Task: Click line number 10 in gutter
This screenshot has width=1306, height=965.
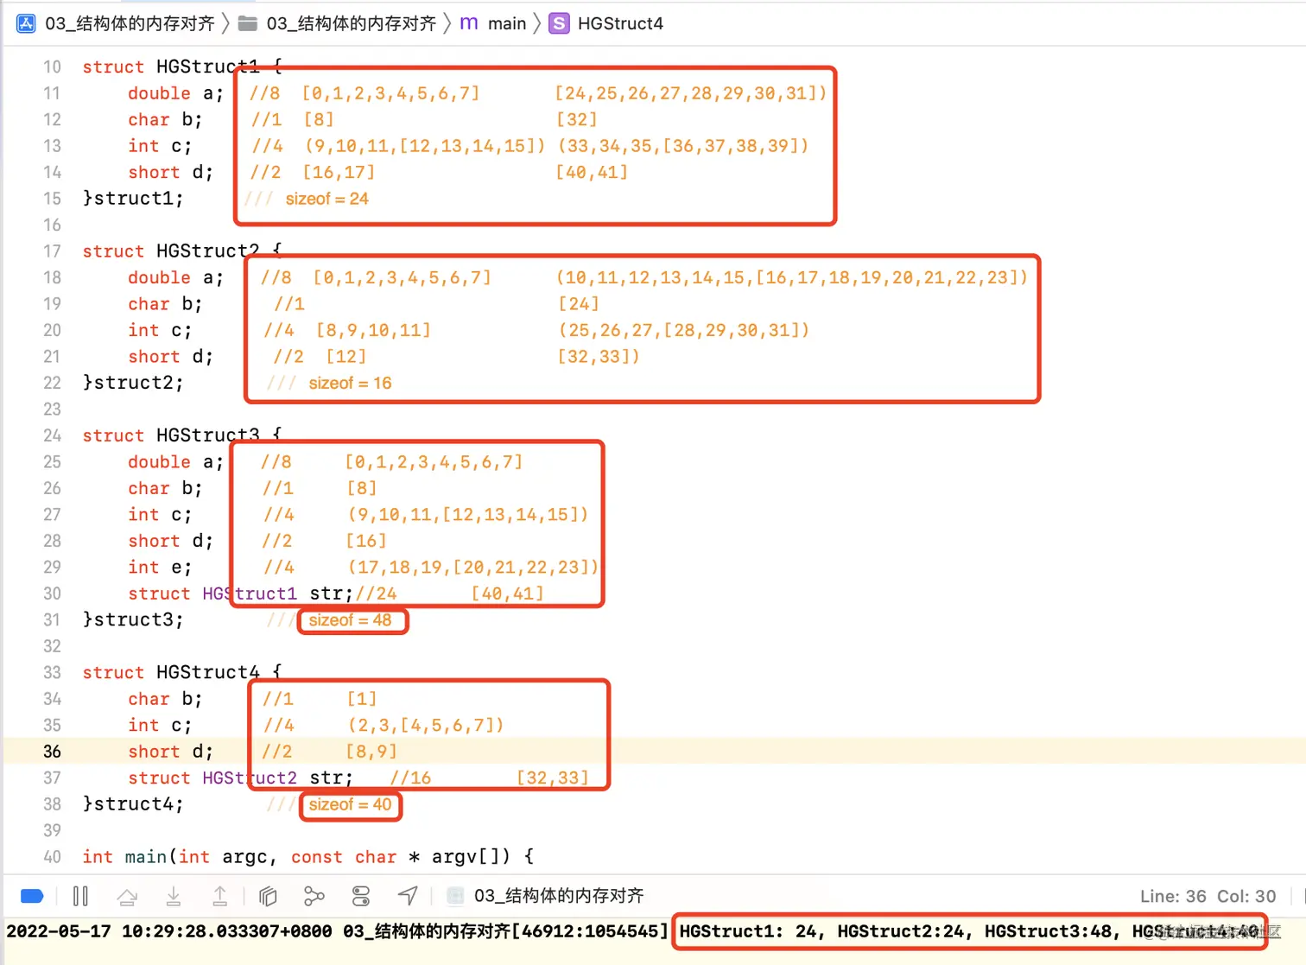Action: (52, 67)
